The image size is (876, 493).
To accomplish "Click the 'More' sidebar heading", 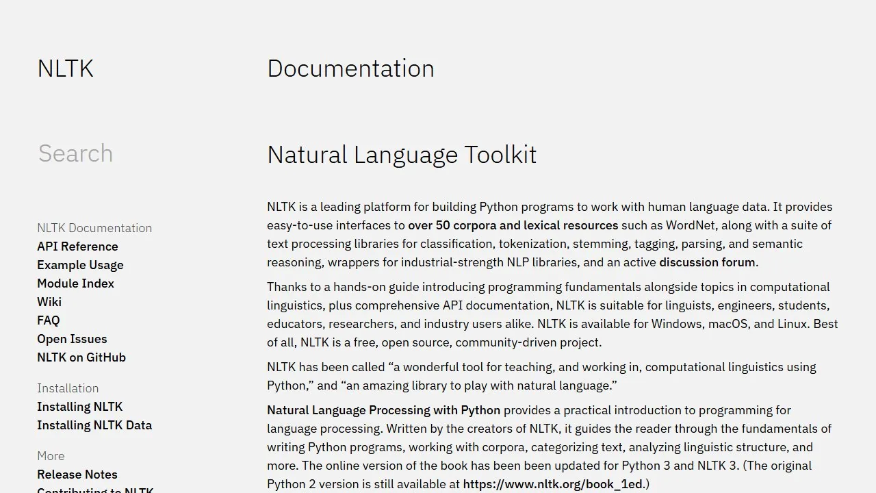I will pyautogui.click(x=51, y=456).
